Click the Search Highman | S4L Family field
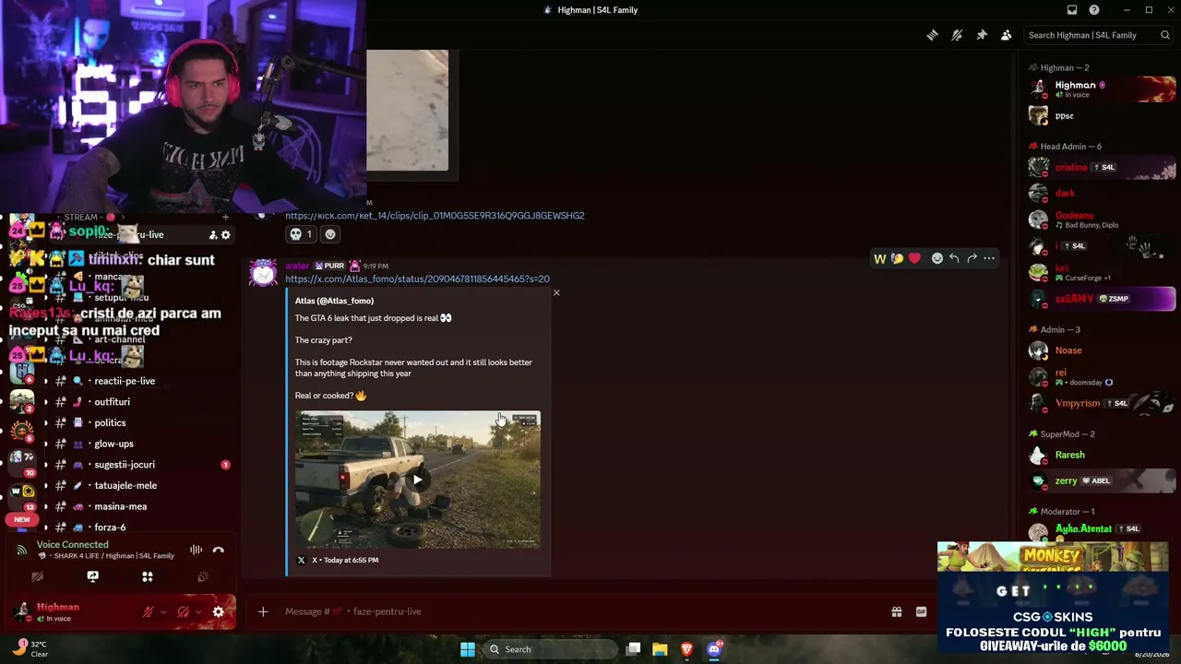The width and height of the screenshot is (1181, 664). pyautogui.click(x=1098, y=35)
